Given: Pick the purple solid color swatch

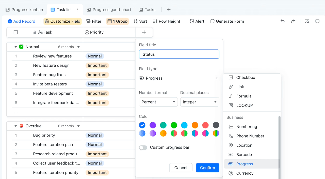Looking at the screenshot, I should click(153, 125).
